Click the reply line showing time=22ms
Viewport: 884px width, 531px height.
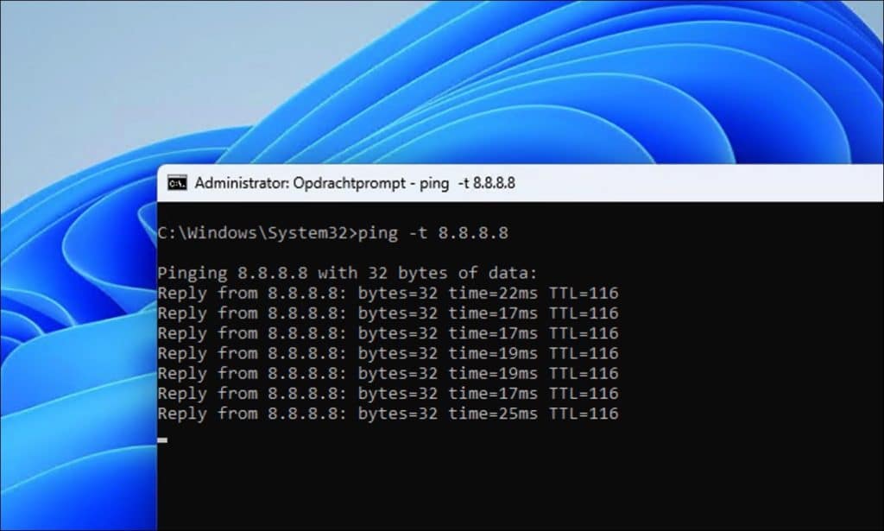coord(388,294)
